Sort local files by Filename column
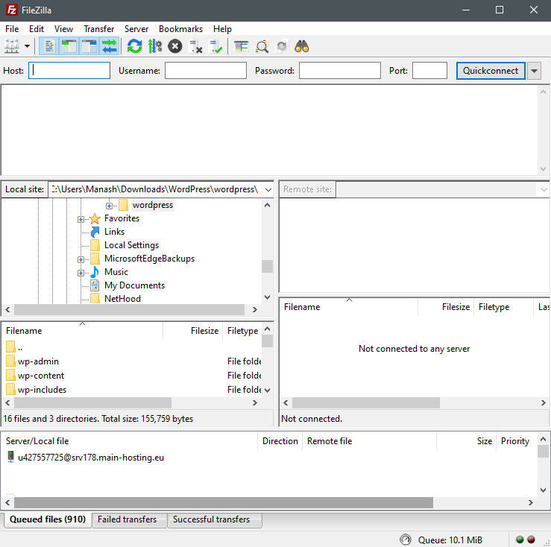551x547 pixels. pos(83,331)
